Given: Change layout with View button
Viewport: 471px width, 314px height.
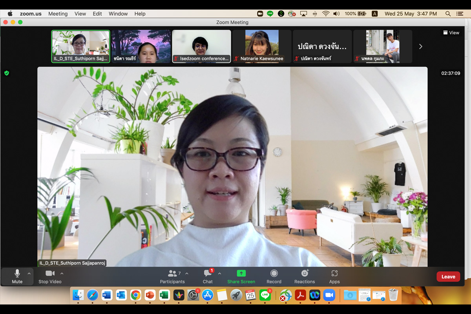Looking at the screenshot, I should [451, 33].
